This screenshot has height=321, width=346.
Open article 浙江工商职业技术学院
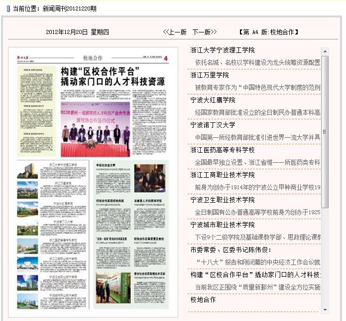[x=223, y=175]
